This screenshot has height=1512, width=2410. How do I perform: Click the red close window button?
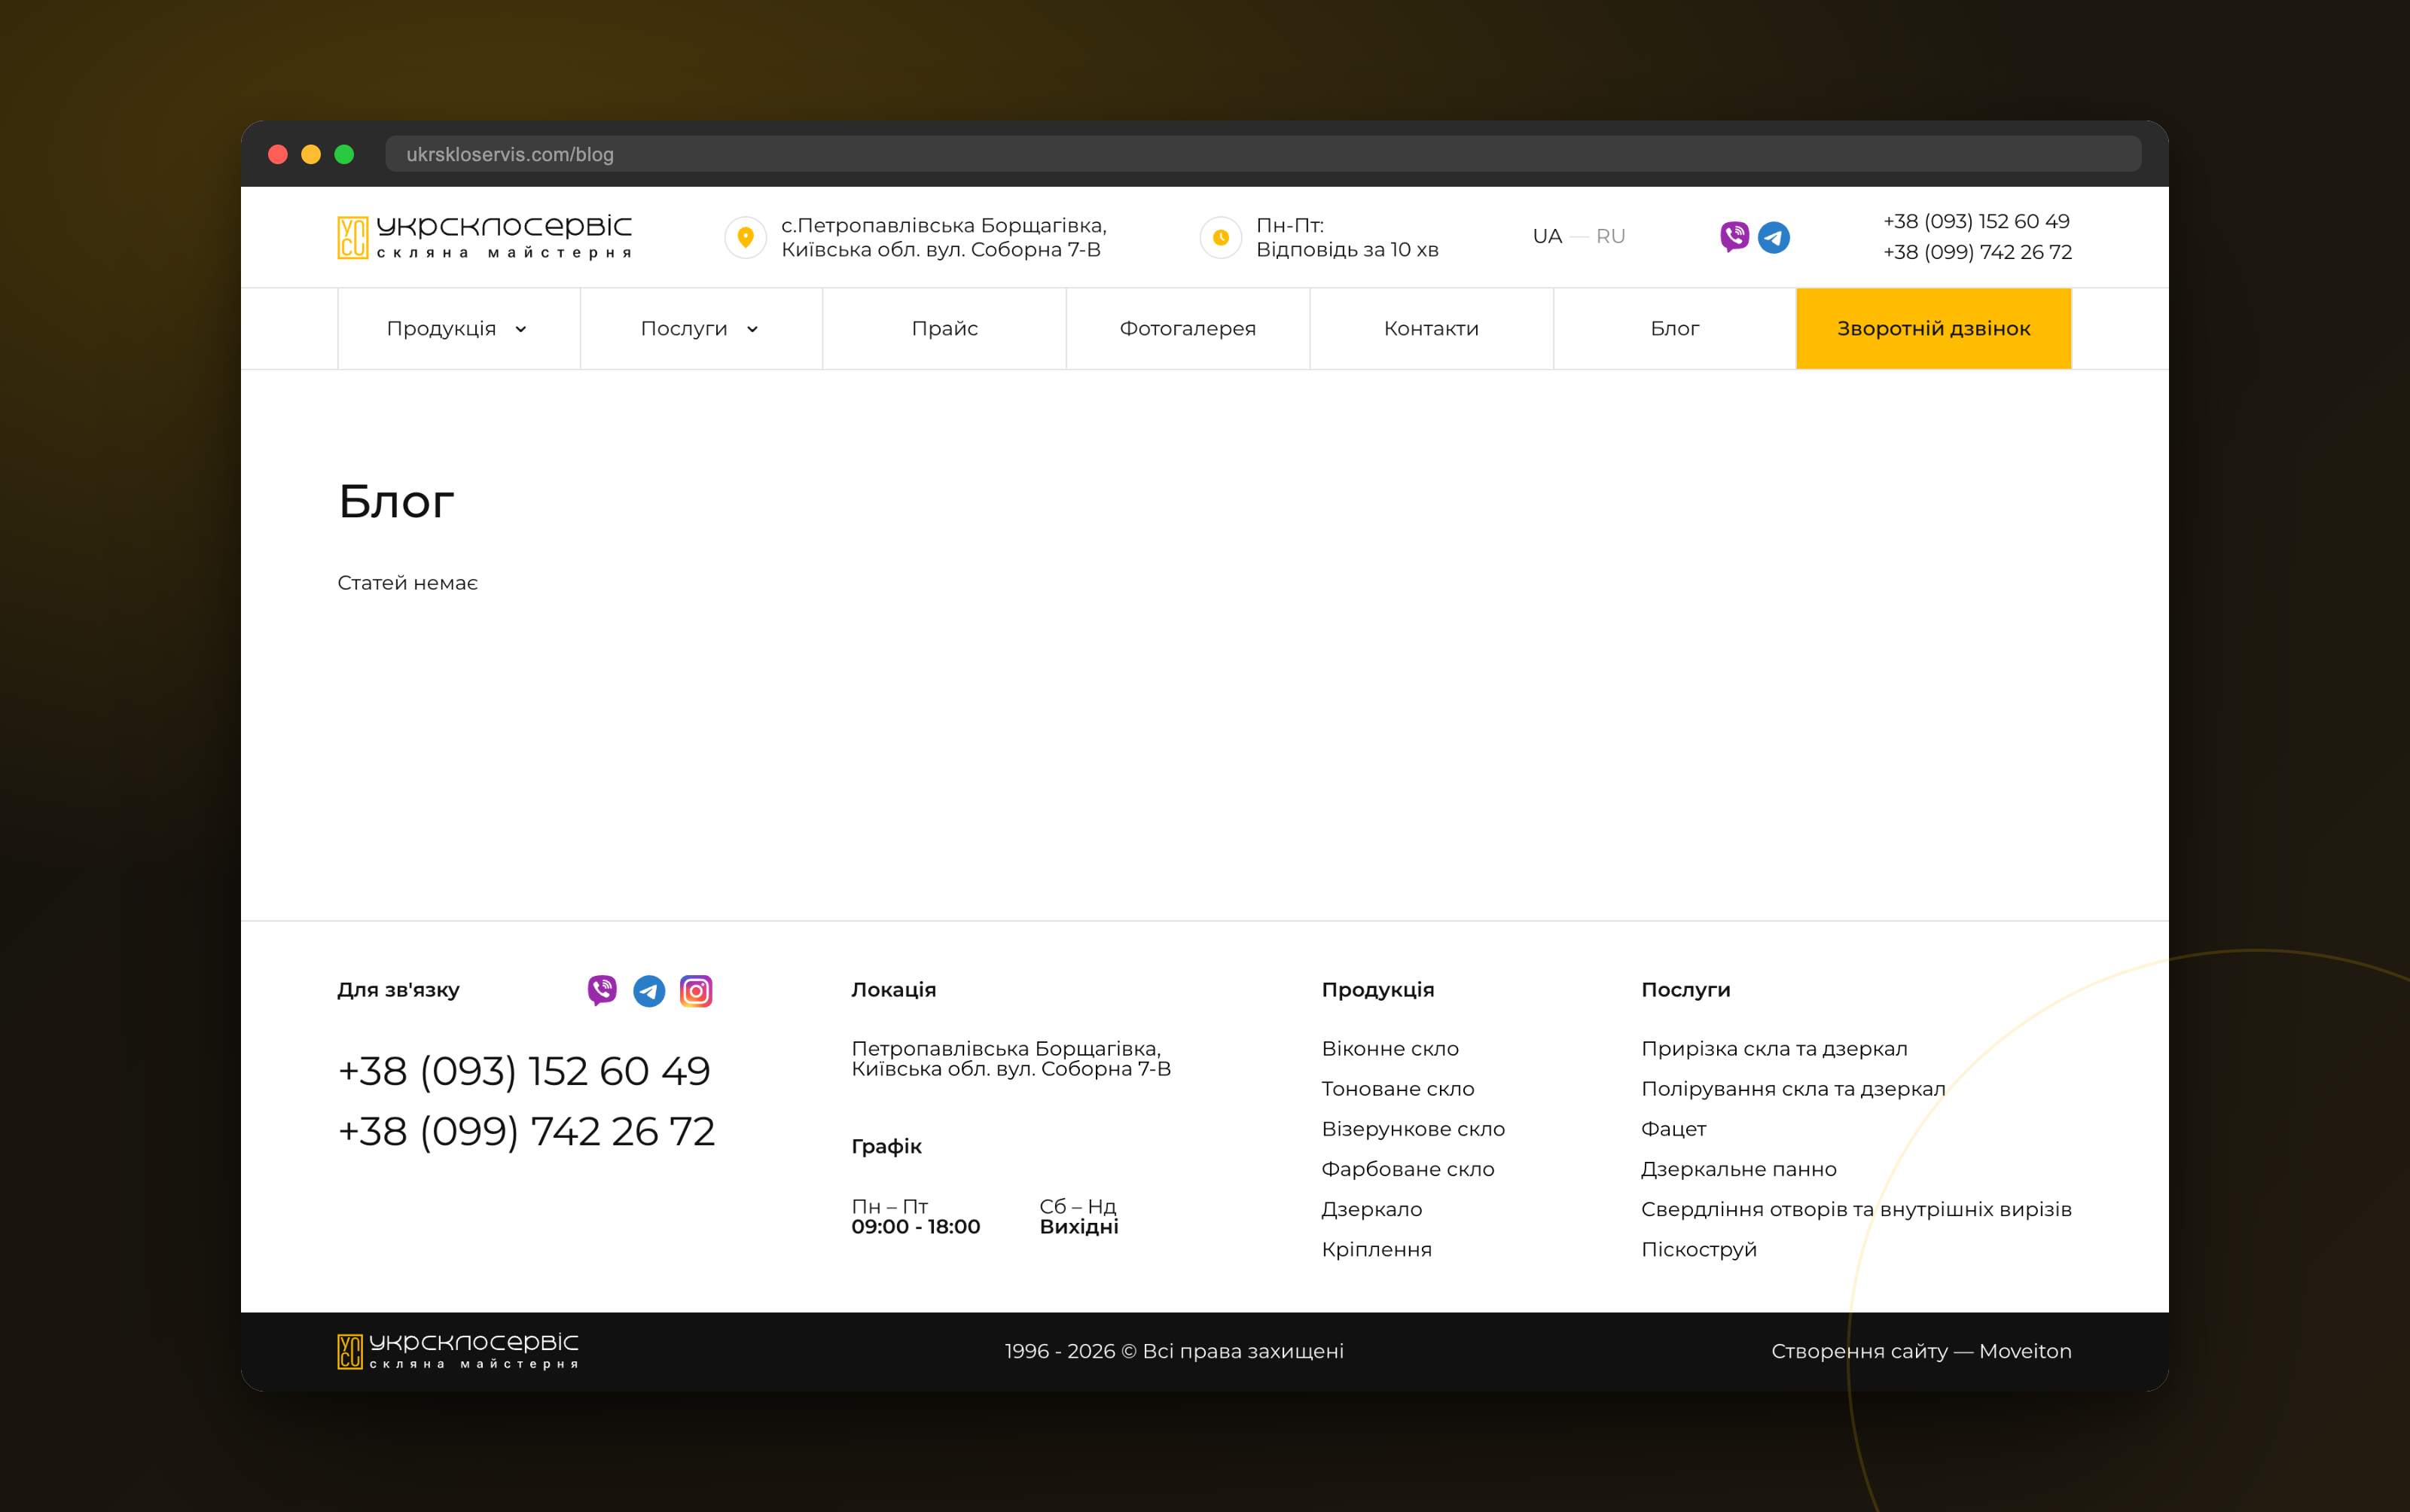click(278, 154)
